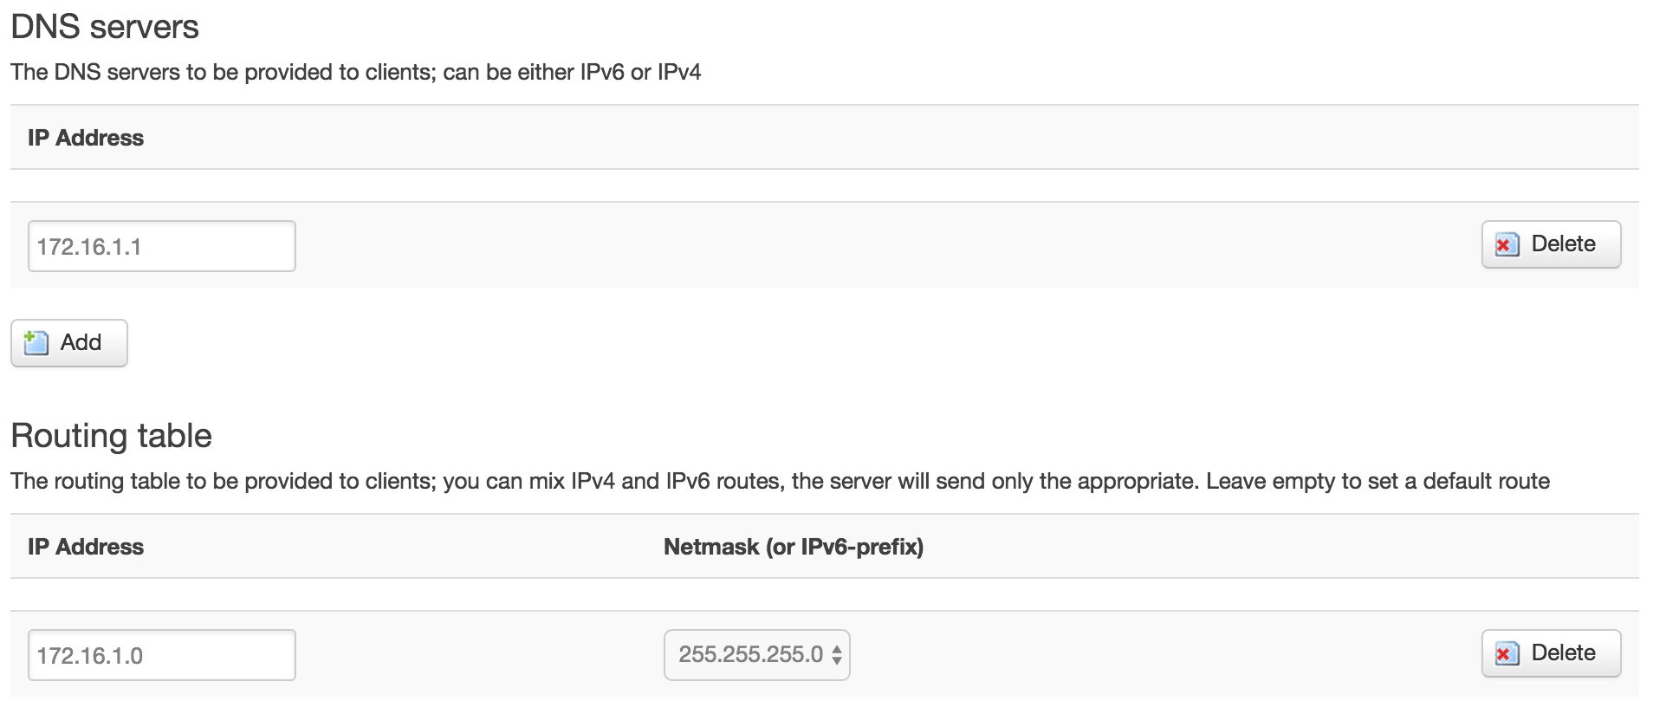Click the word Delete on the DNS row button
The image size is (1653, 714).
(1564, 244)
